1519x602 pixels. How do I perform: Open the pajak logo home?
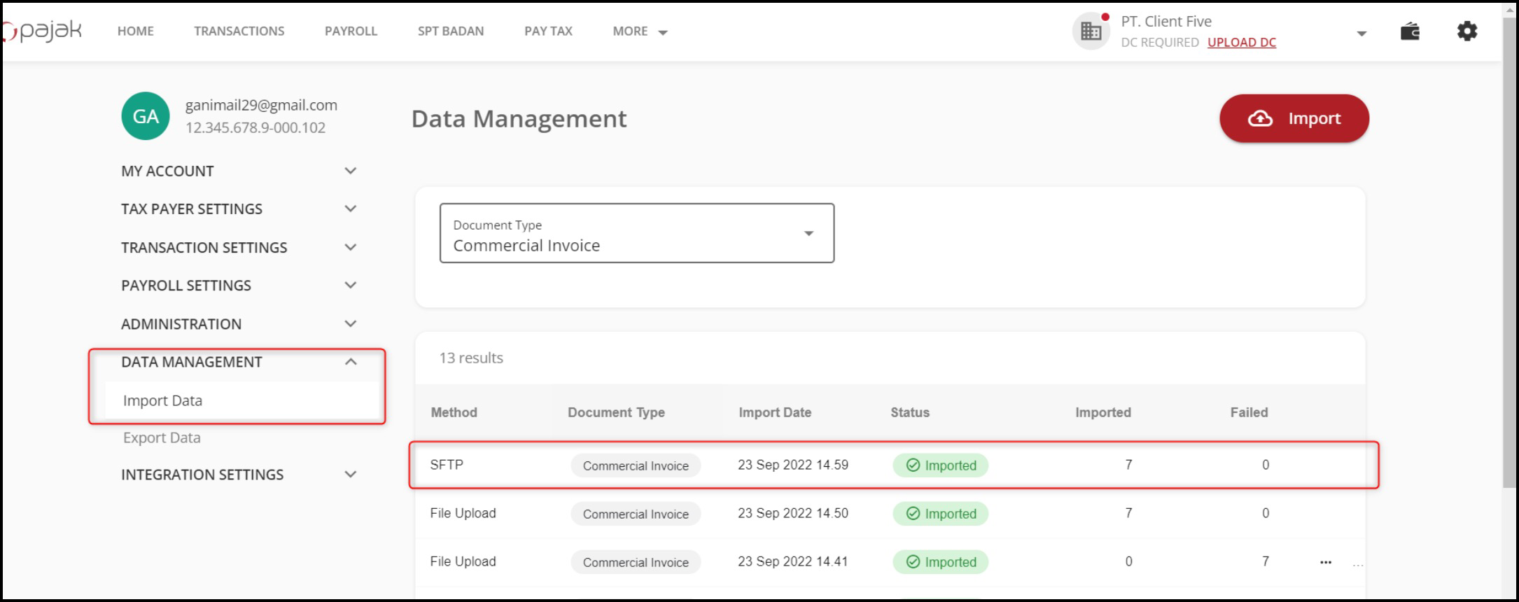coord(43,31)
